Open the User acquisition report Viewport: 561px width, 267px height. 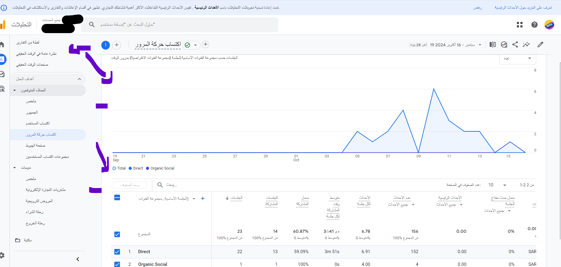(x=38, y=123)
